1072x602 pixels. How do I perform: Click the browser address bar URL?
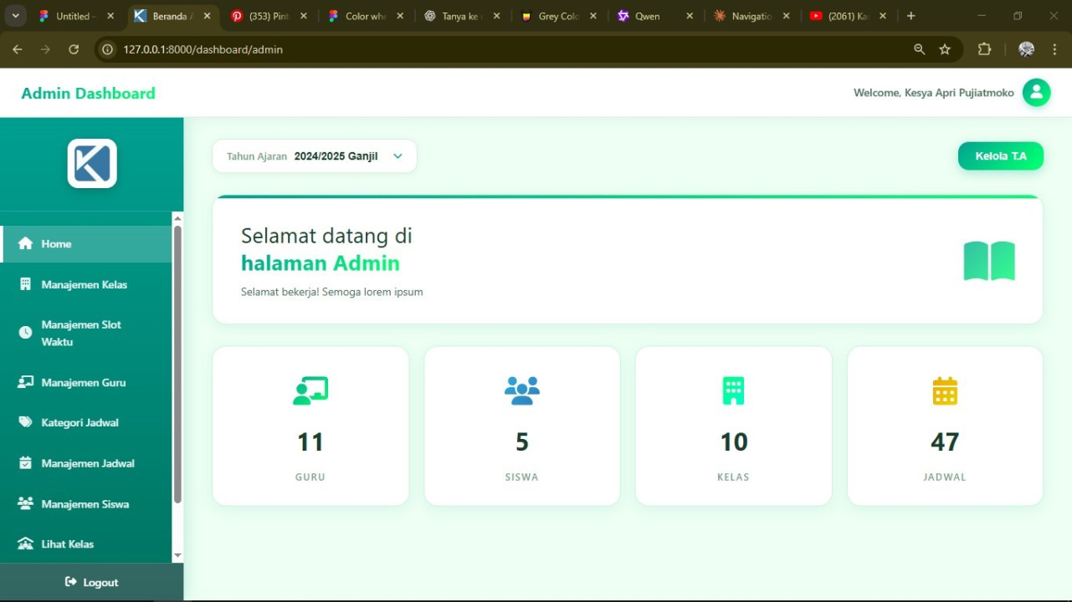(203, 49)
